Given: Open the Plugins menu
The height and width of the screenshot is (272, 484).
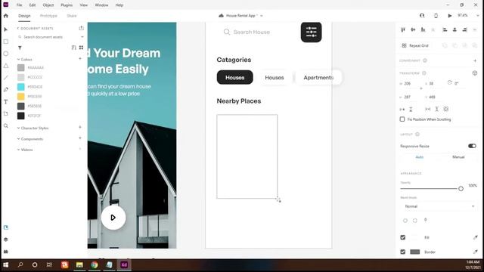Looking at the screenshot, I should [x=67, y=5].
